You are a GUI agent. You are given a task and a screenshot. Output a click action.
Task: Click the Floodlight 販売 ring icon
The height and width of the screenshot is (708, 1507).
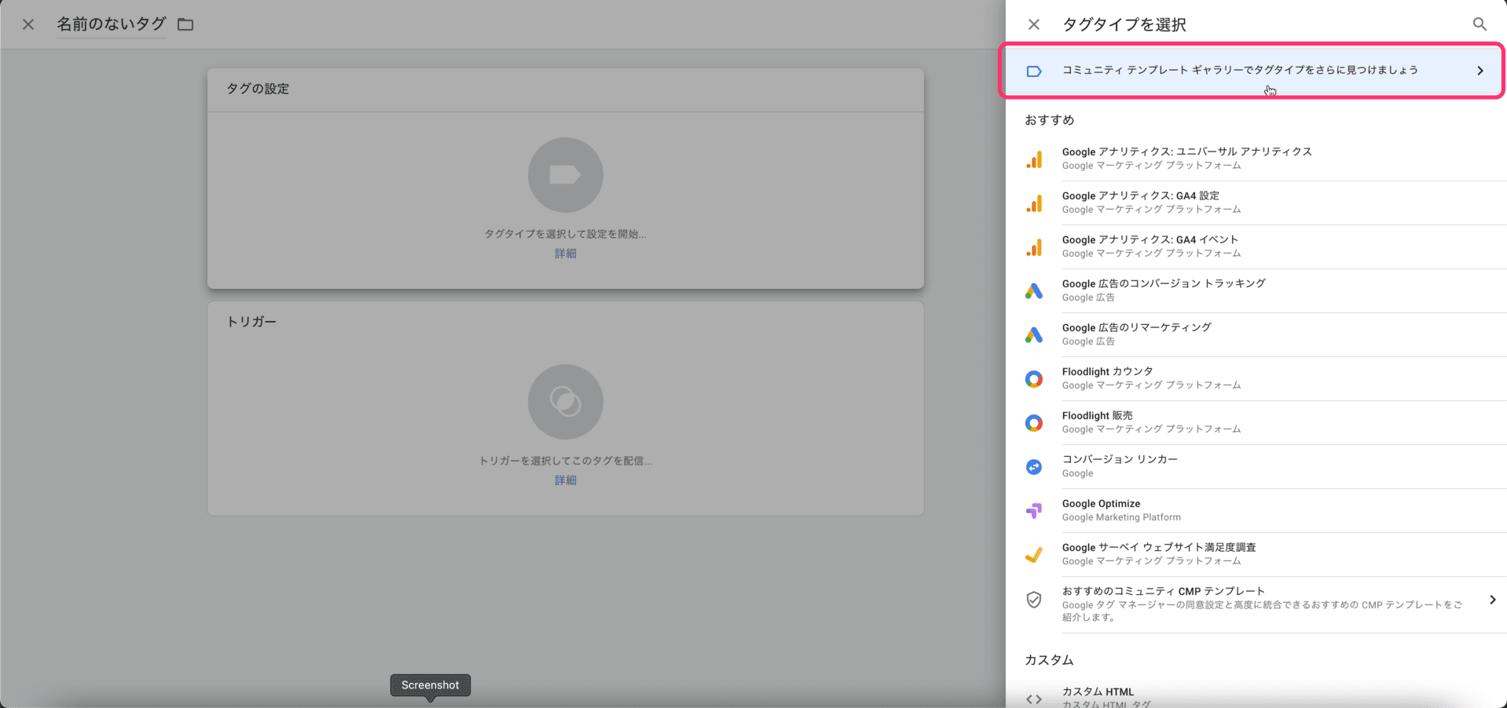[1034, 423]
